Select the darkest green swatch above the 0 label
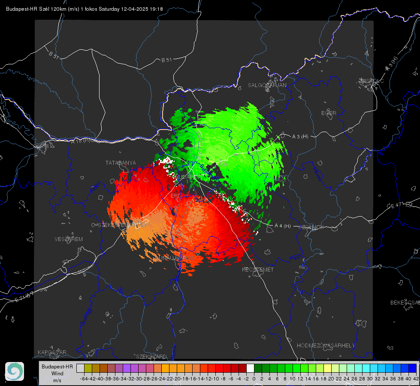The width and height of the screenshot is (420, 386). [x=258, y=368]
